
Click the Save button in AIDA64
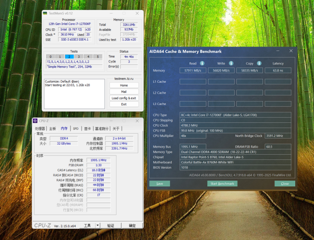pos(160,183)
